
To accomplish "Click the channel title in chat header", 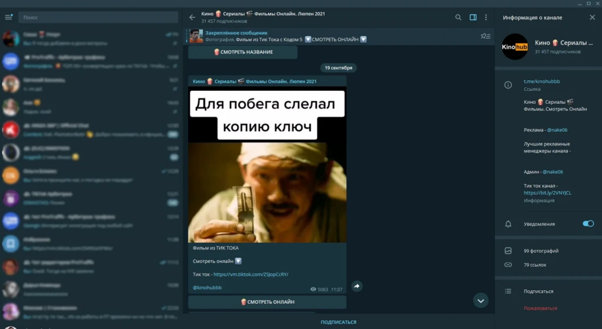I will [263, 14].
